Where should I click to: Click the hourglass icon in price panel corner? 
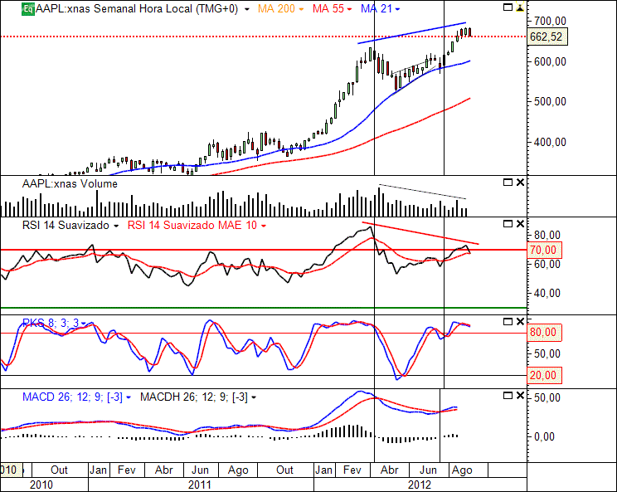click(x=520, y=7)
